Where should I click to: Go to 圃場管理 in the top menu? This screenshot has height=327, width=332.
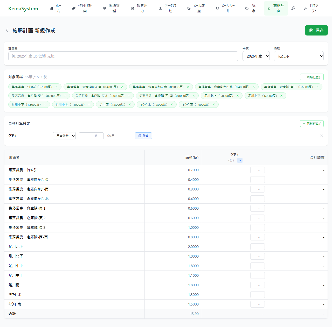[x=111, y=8]
